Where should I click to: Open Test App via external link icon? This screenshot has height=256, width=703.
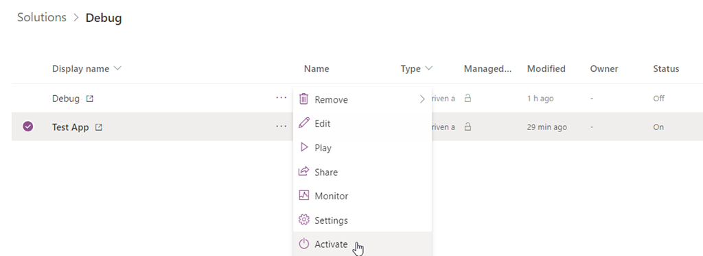click(99, 127)
